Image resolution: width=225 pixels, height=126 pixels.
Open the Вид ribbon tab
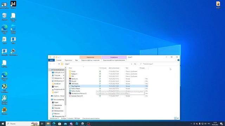(x=77, y=60)
